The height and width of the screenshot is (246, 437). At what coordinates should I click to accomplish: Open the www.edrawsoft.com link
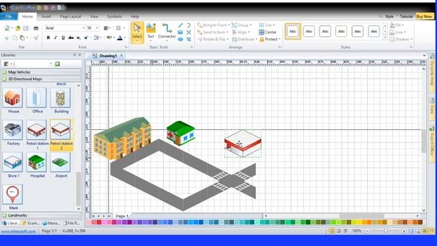(x=18, y=231)
